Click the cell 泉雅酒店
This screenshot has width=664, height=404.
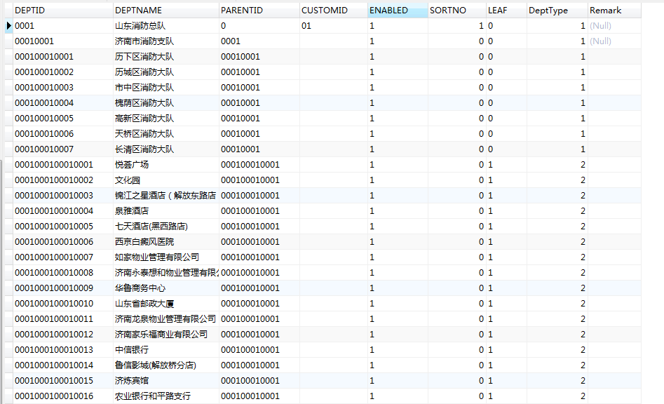click(166, 211)
